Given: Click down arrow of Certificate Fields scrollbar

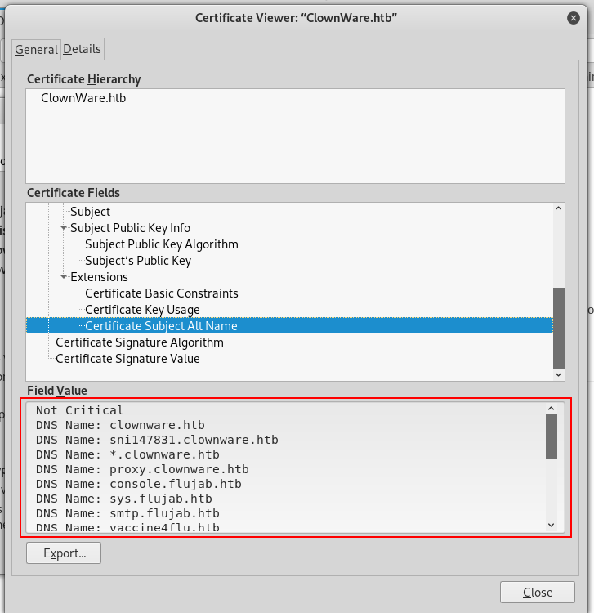Looking at the screenshot, I should (x=559, y=374).
